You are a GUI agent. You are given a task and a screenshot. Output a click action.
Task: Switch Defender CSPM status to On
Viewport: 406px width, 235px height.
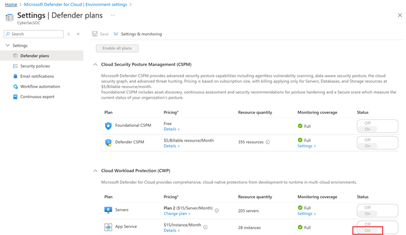point(367,146)
